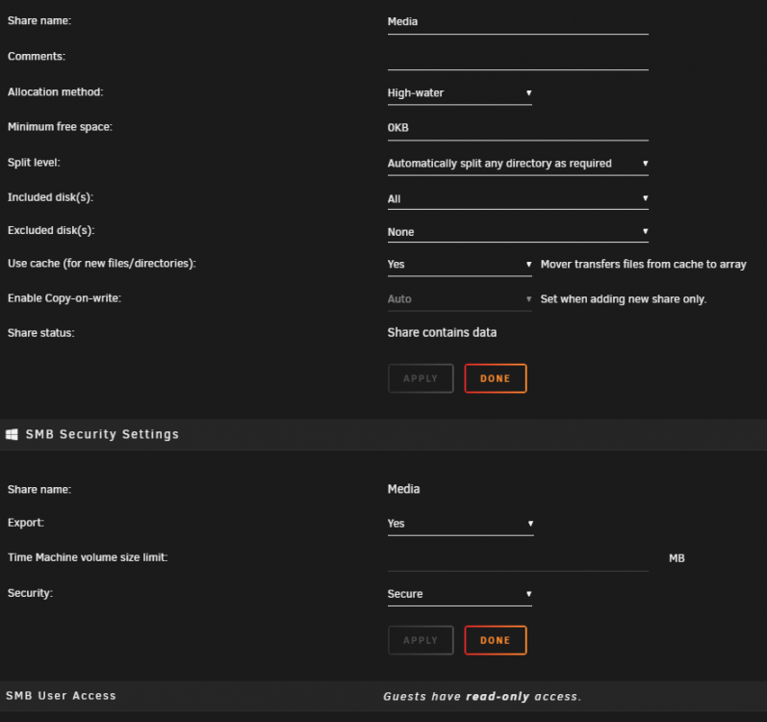Open the Allocation method High-water dropdown
The height and width of the screenshot is (722, 767).
459,93
